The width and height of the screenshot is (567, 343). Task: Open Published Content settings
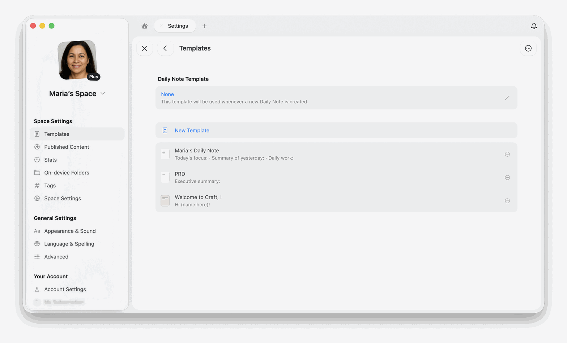point(77,147)
